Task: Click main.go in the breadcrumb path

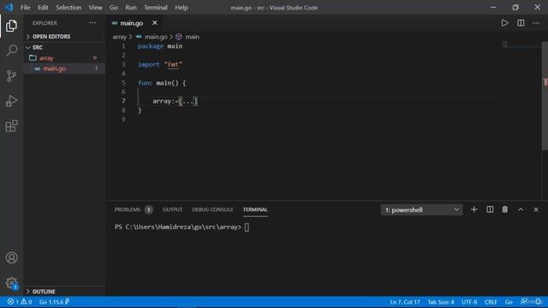Action: pos(156,37)
